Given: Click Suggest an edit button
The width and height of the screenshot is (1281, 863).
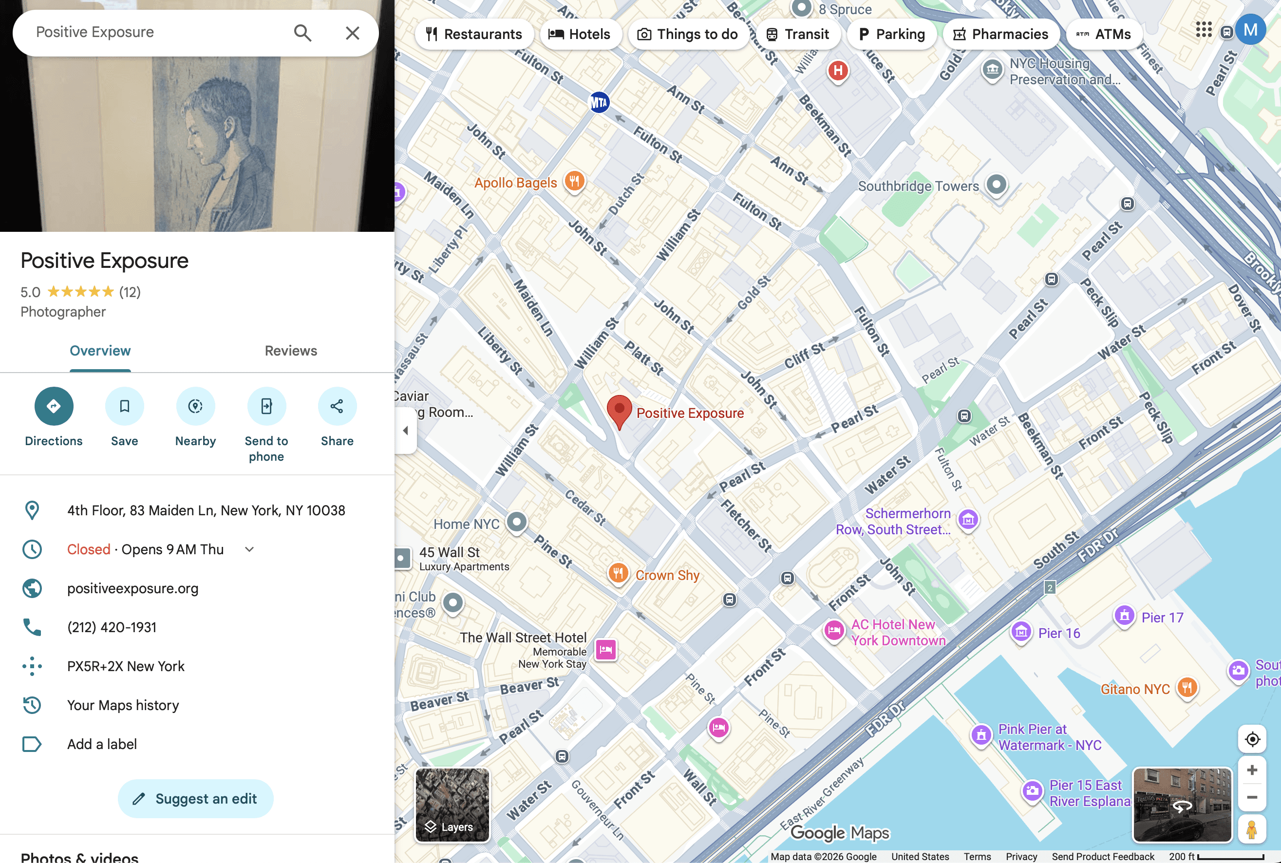Looking at the screenshot, I should 195,799.
